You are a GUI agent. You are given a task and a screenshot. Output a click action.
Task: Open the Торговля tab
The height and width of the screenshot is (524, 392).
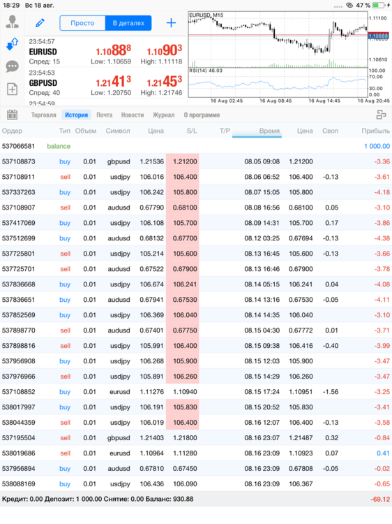tap(44, 115)
